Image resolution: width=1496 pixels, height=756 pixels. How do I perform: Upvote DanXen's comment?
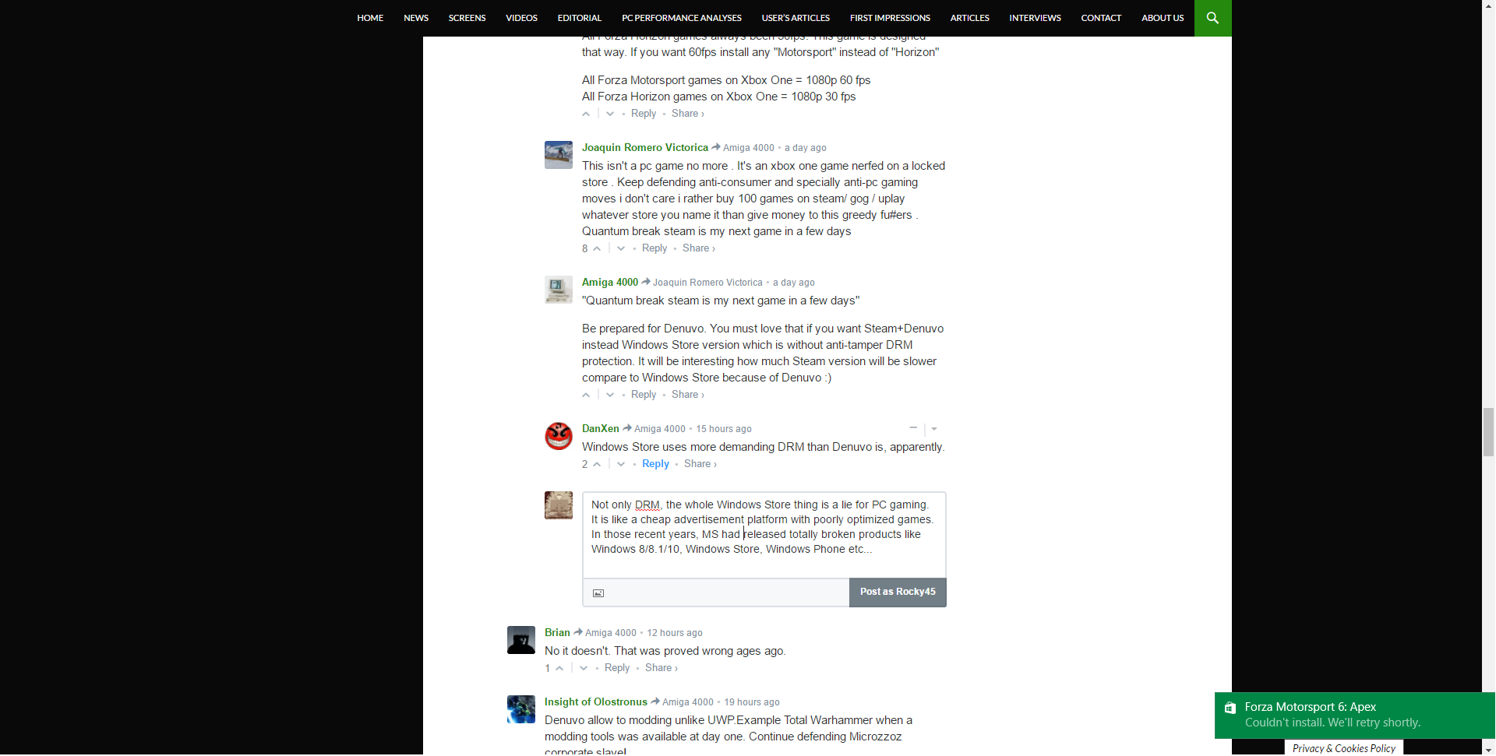click(x=597, y=465)
